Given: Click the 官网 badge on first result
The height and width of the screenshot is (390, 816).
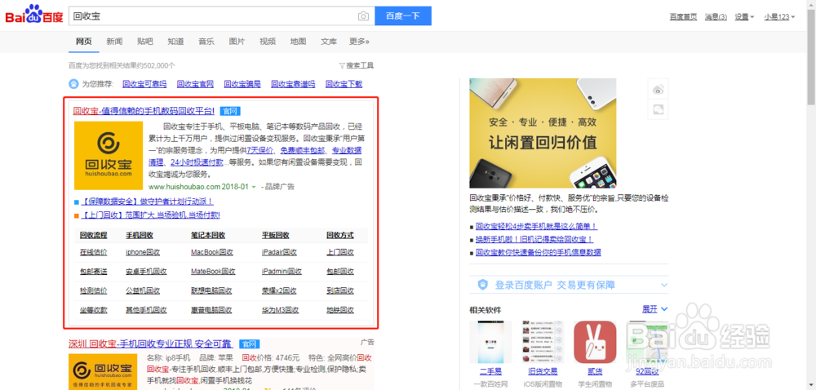Looking at the screenshot, I should coord(230,111).
